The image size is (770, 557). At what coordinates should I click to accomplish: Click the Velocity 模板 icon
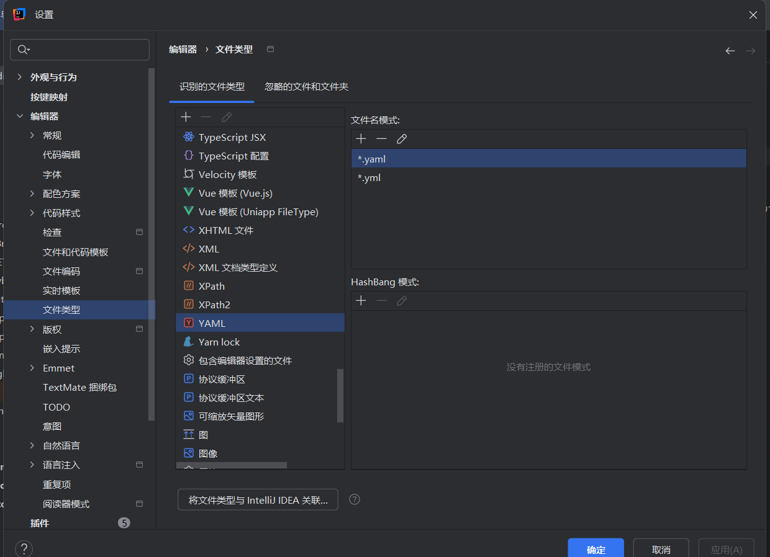(189, 174)
